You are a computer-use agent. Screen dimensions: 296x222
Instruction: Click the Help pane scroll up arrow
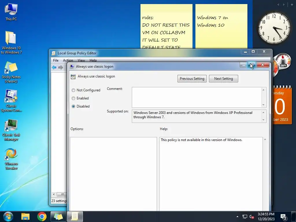click(x=265, y=140)
